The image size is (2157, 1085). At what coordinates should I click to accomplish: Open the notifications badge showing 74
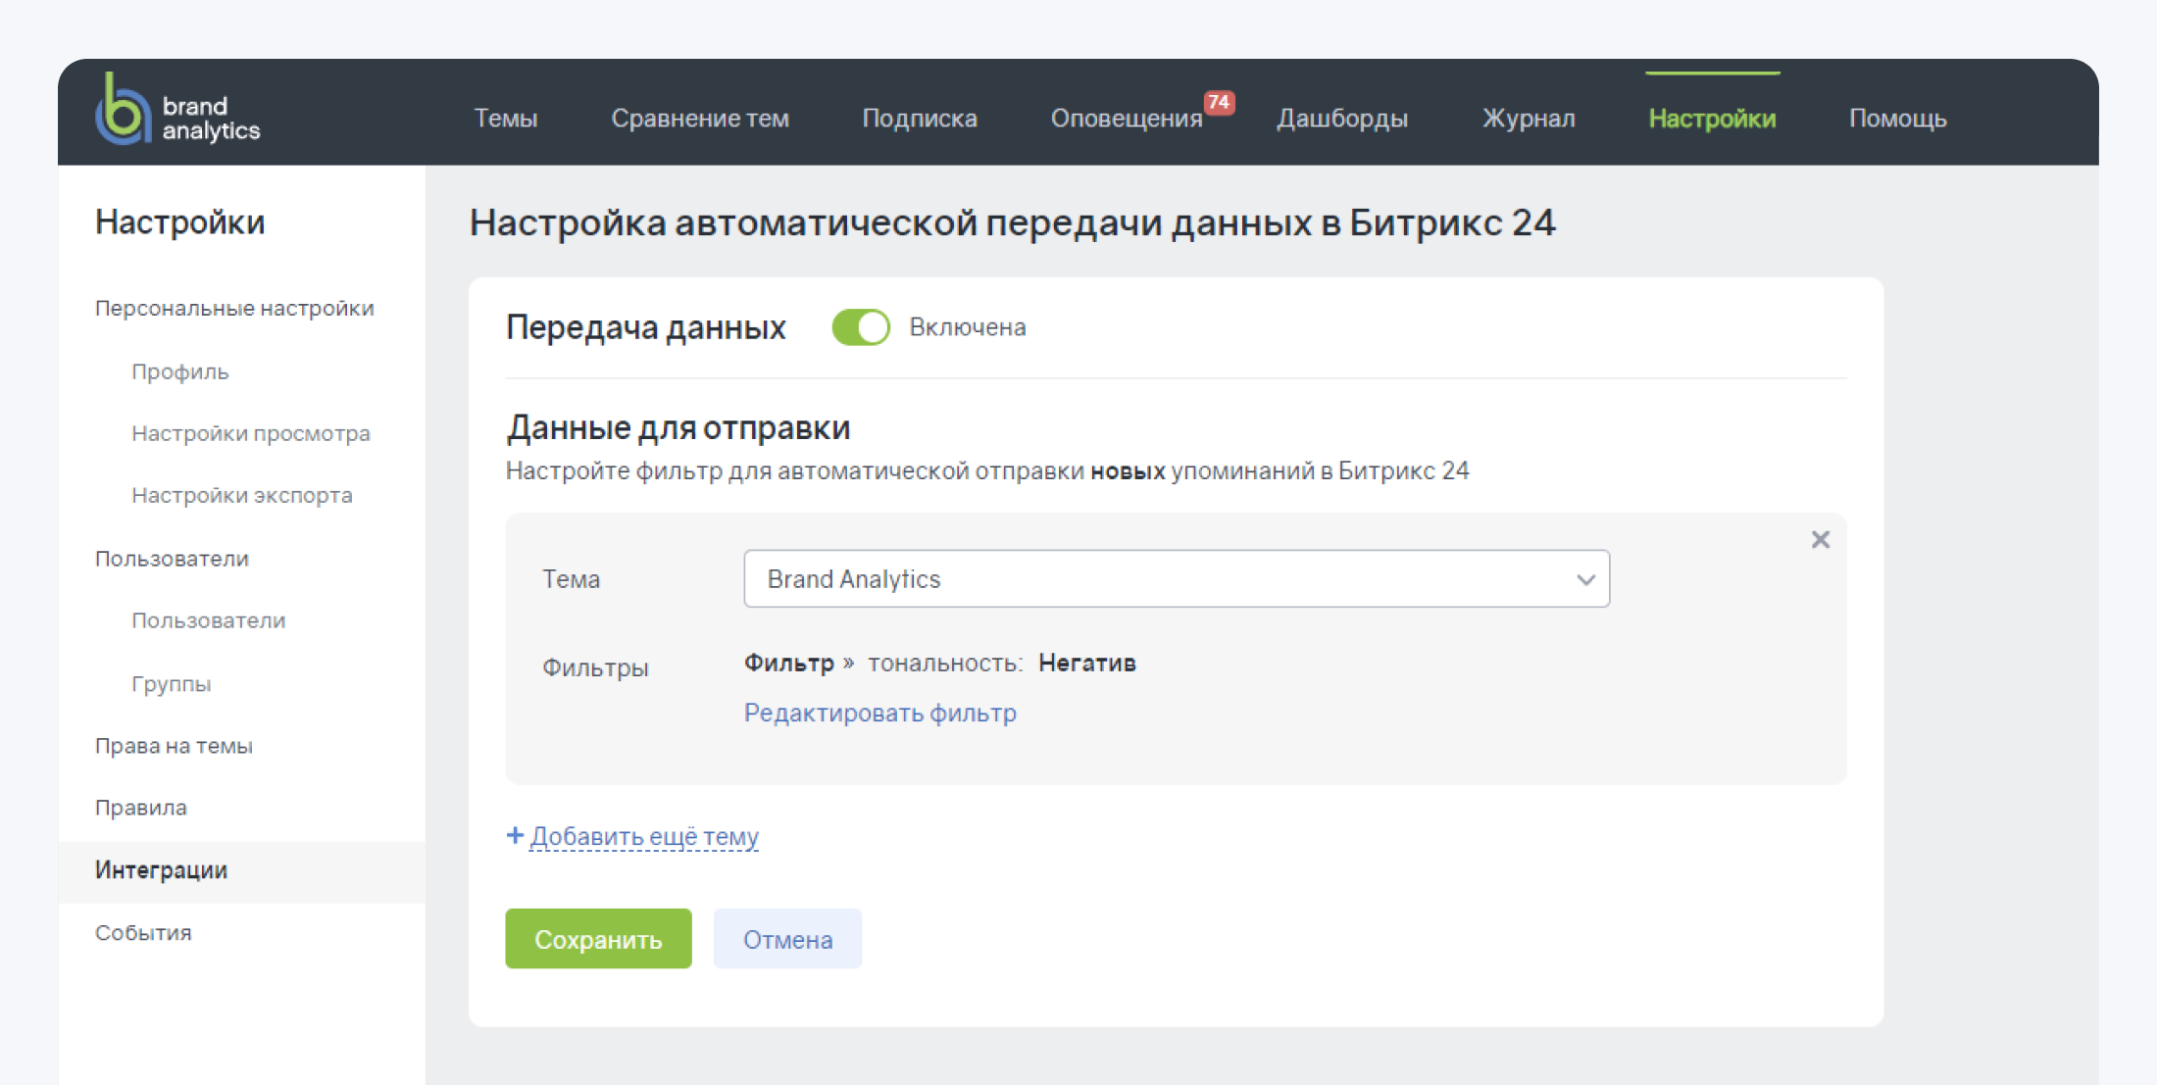coord(1219,103)
